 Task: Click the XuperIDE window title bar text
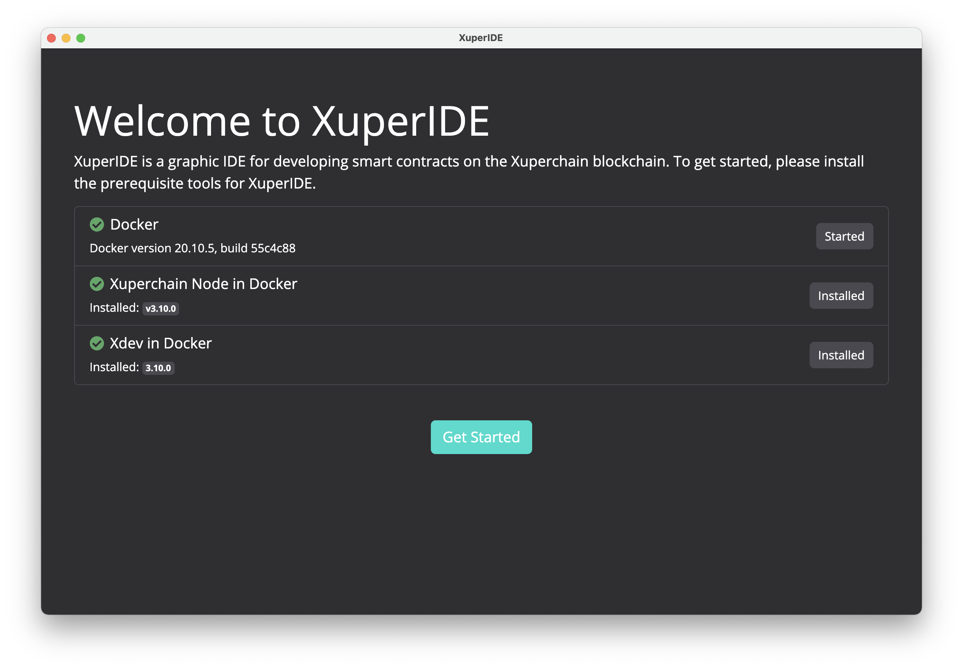[x=481, y=38]
